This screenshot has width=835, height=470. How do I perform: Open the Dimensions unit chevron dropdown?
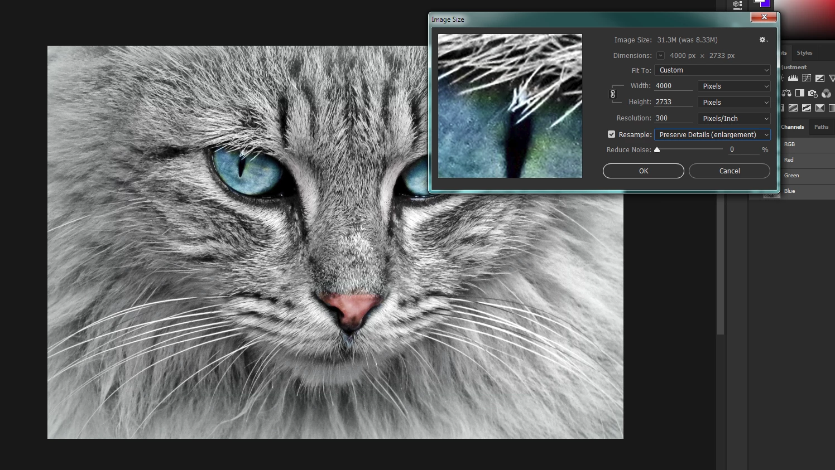pos(660,55)
